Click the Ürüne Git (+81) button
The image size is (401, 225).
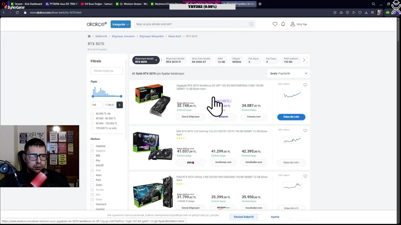click(291, 162)
